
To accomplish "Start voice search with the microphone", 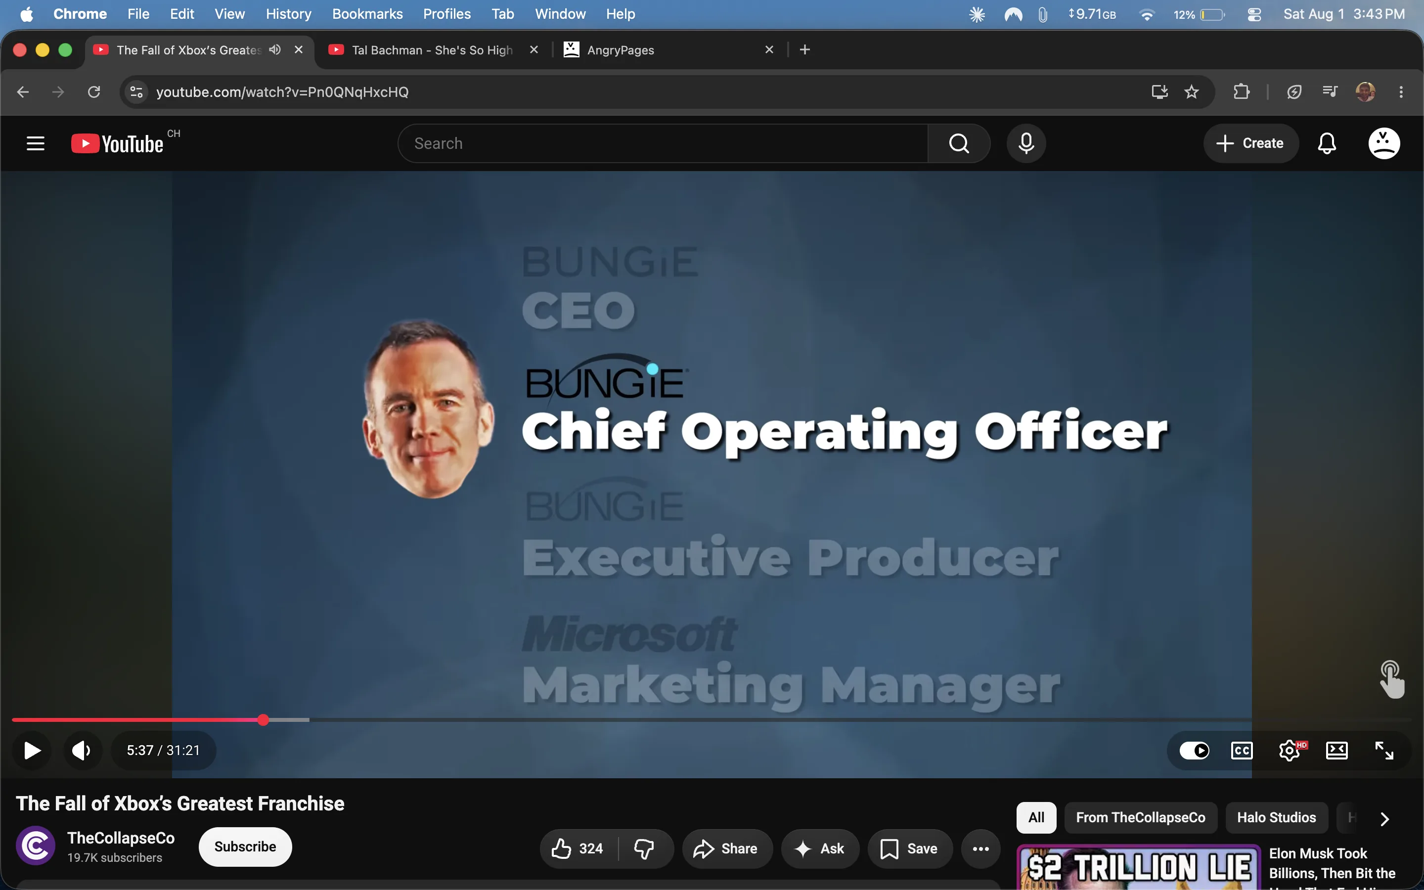I will pyautogui.click(x=1026, y=143).
